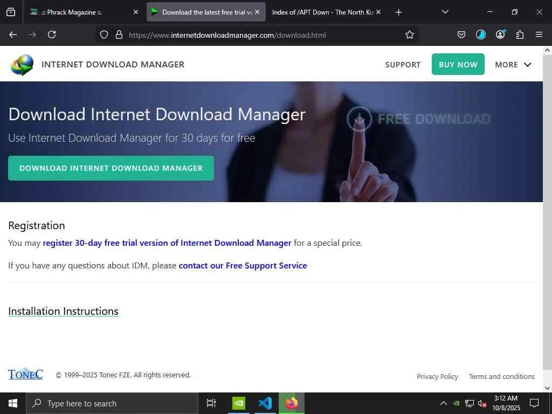552x414 pixels.
Task: Open the Firefox hamburger application menu
Action: tap(539, 34)
